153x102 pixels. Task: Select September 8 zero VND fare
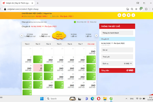point(91,59)
